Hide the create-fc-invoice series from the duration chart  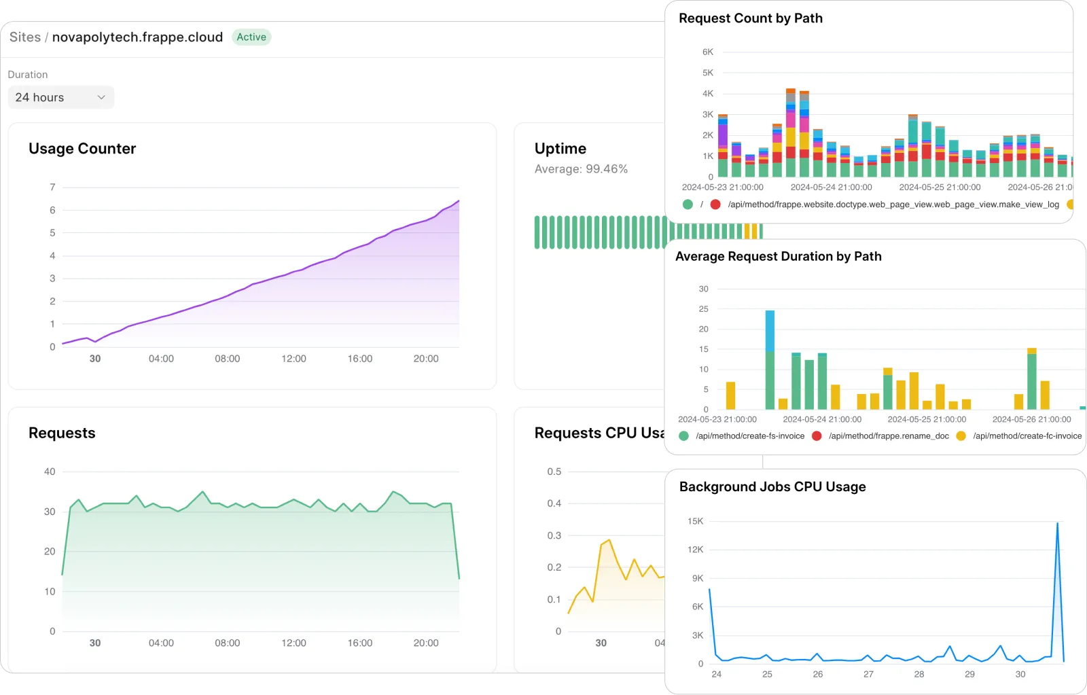[1027, 435]
